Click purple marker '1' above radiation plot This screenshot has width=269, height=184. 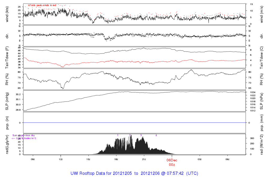tap(118, 135)
